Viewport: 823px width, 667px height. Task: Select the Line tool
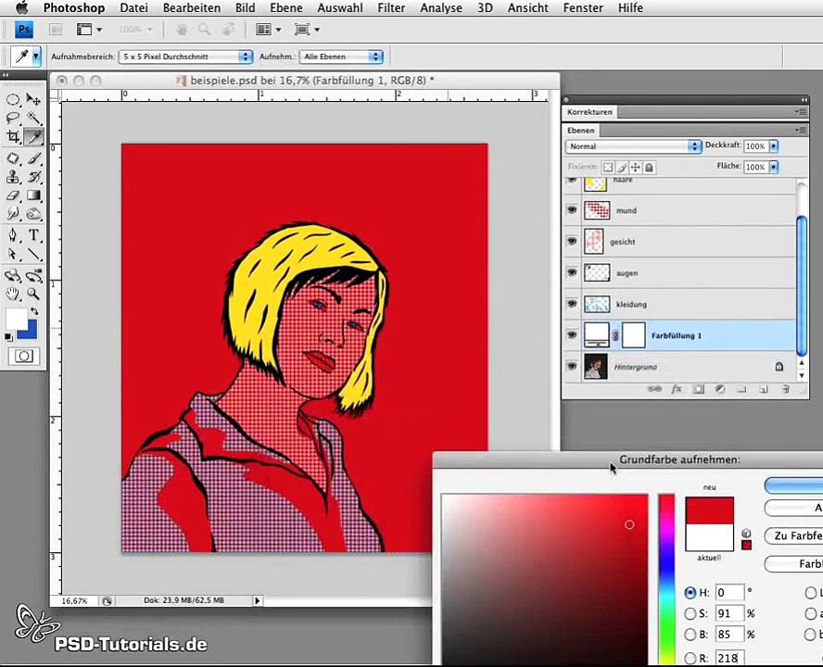pos(33,254)
